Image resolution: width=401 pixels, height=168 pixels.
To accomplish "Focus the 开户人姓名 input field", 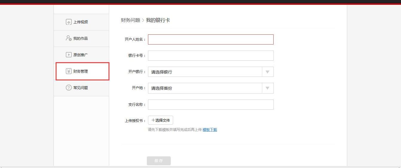I will tap(211, 39).
